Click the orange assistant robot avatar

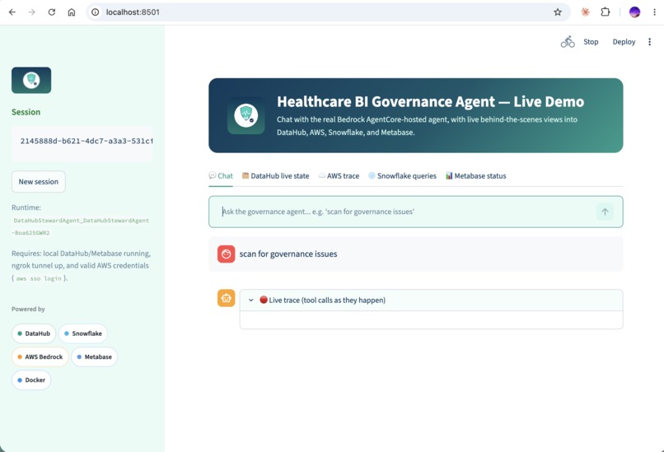coord(226,298)
